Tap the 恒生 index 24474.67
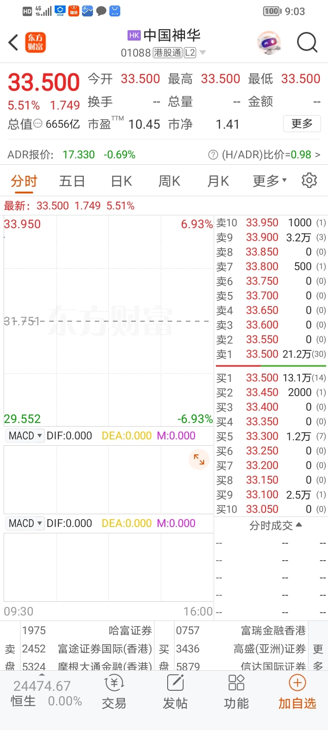 click(42, 686)
